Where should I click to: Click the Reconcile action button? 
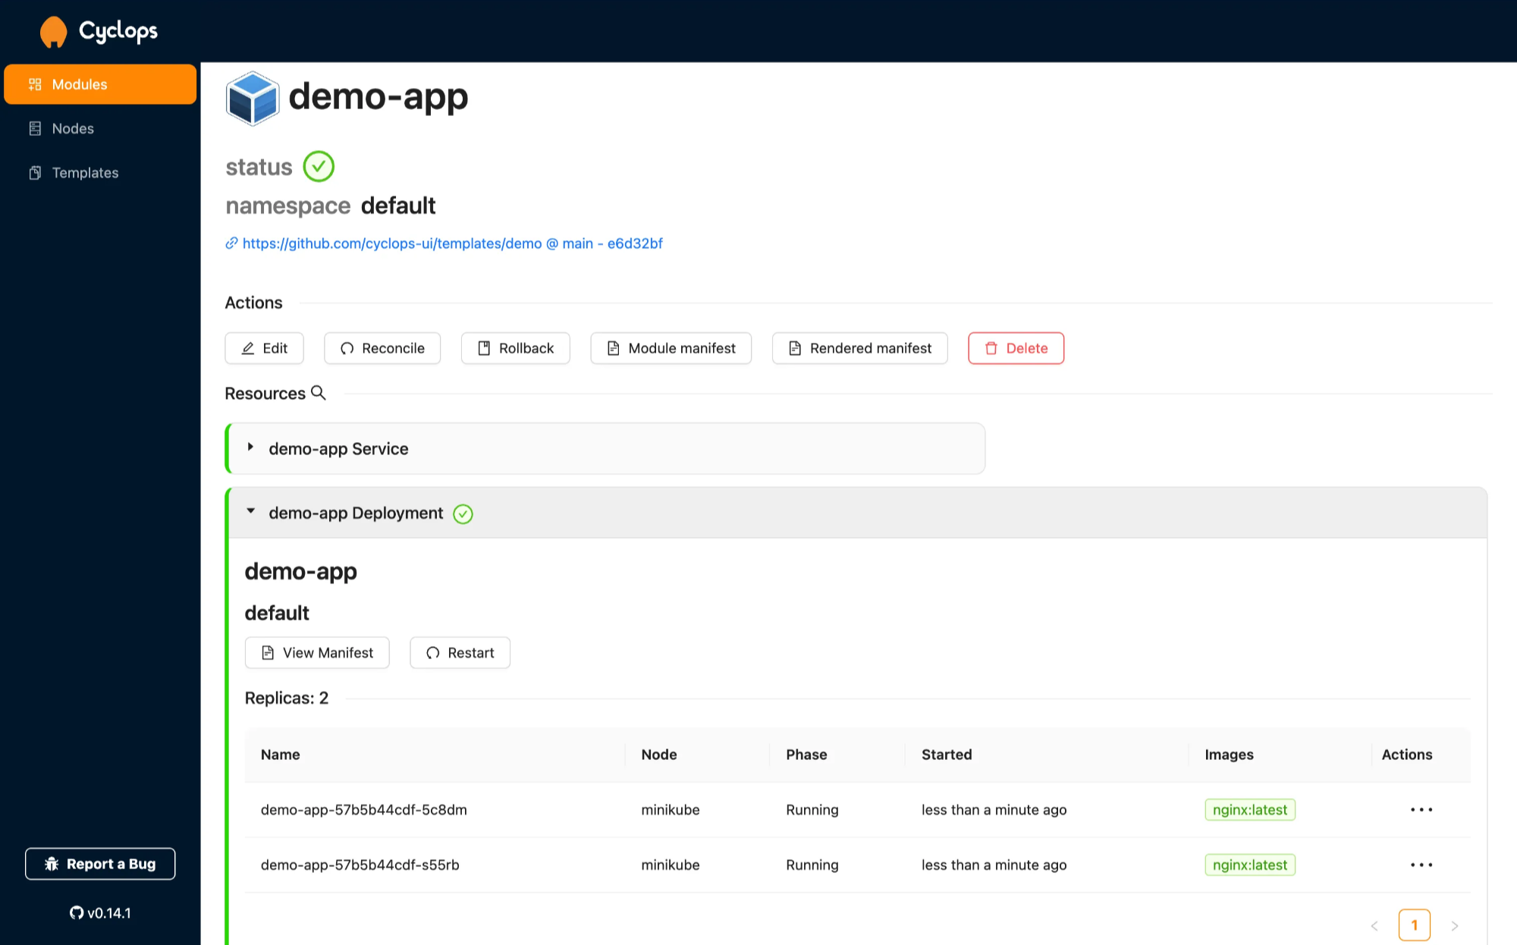point(383,347)
